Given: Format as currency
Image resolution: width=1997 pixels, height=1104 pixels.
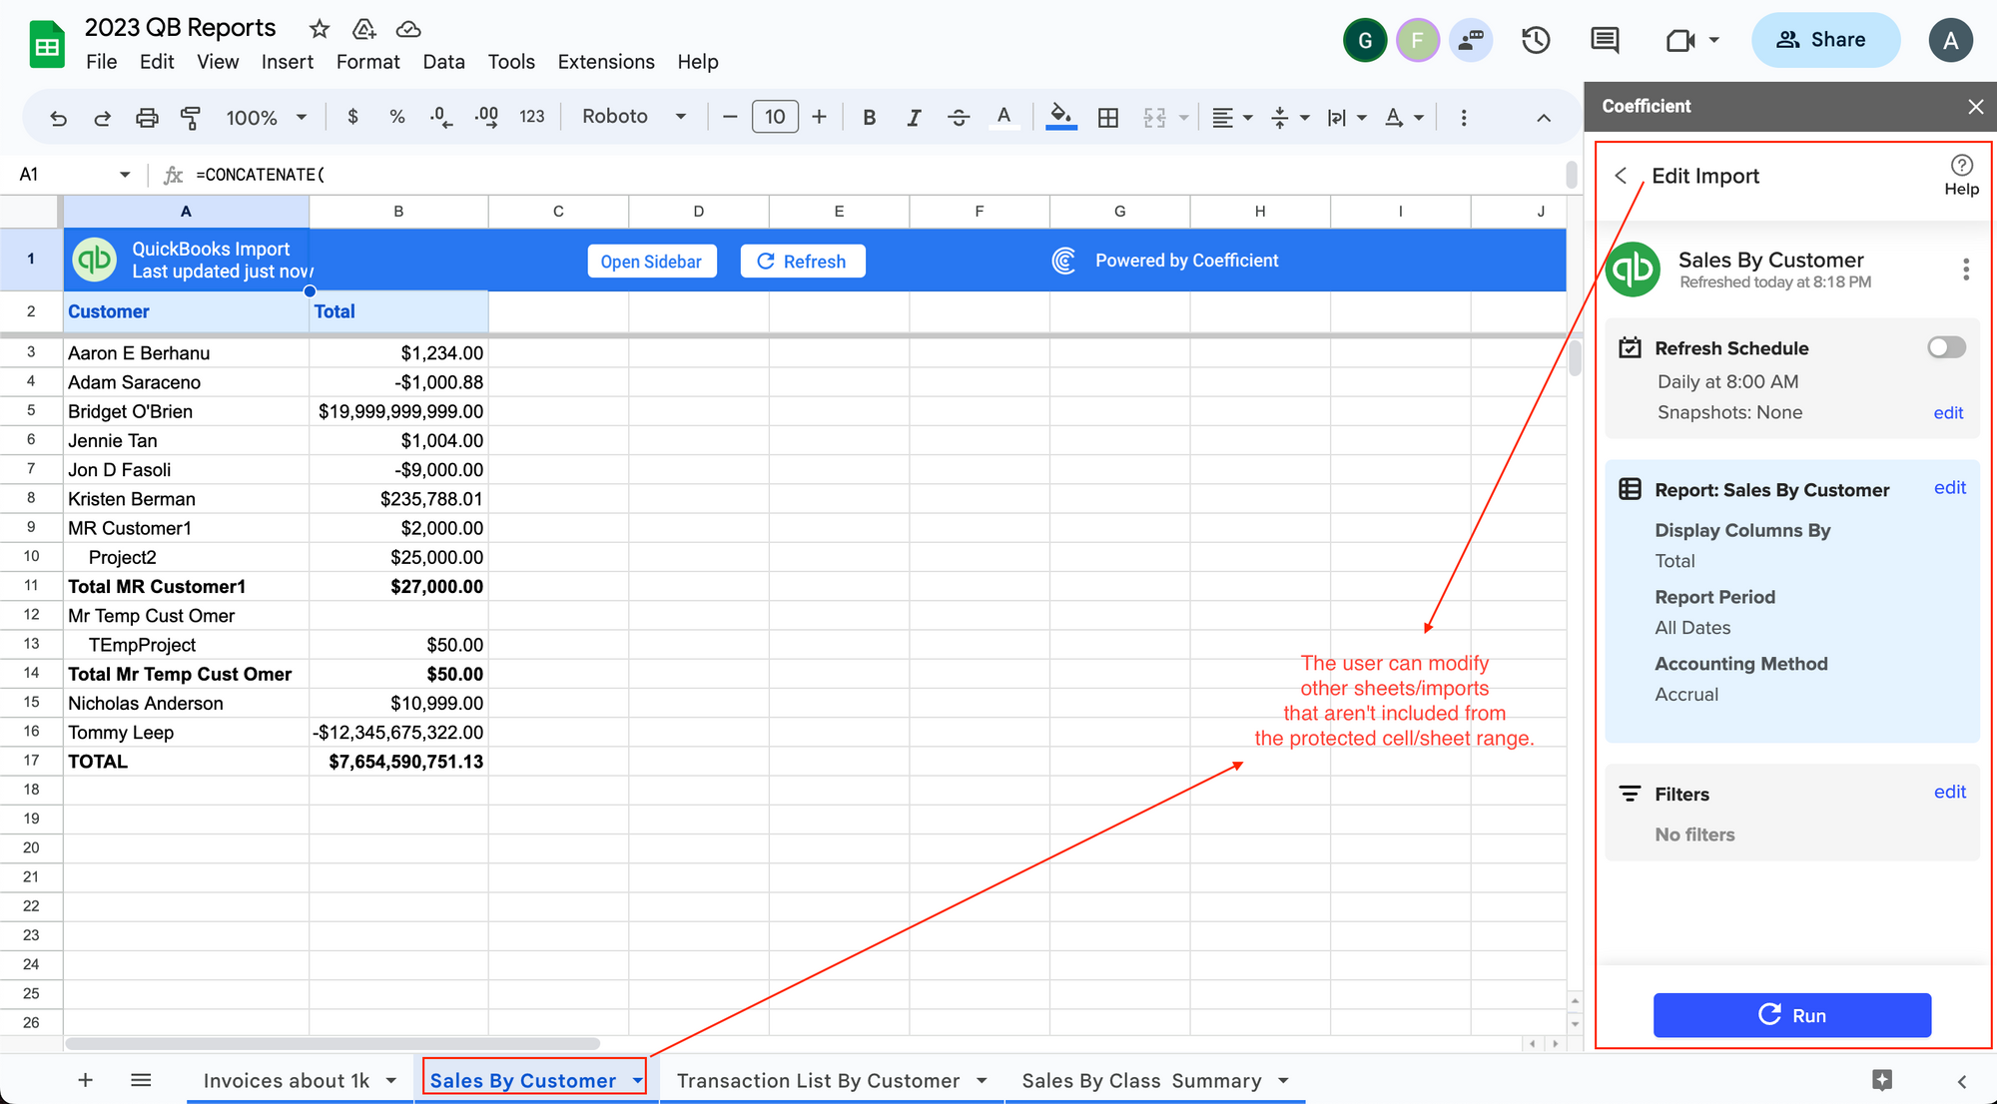Looking at the screenshot, I should coord(352,117).
